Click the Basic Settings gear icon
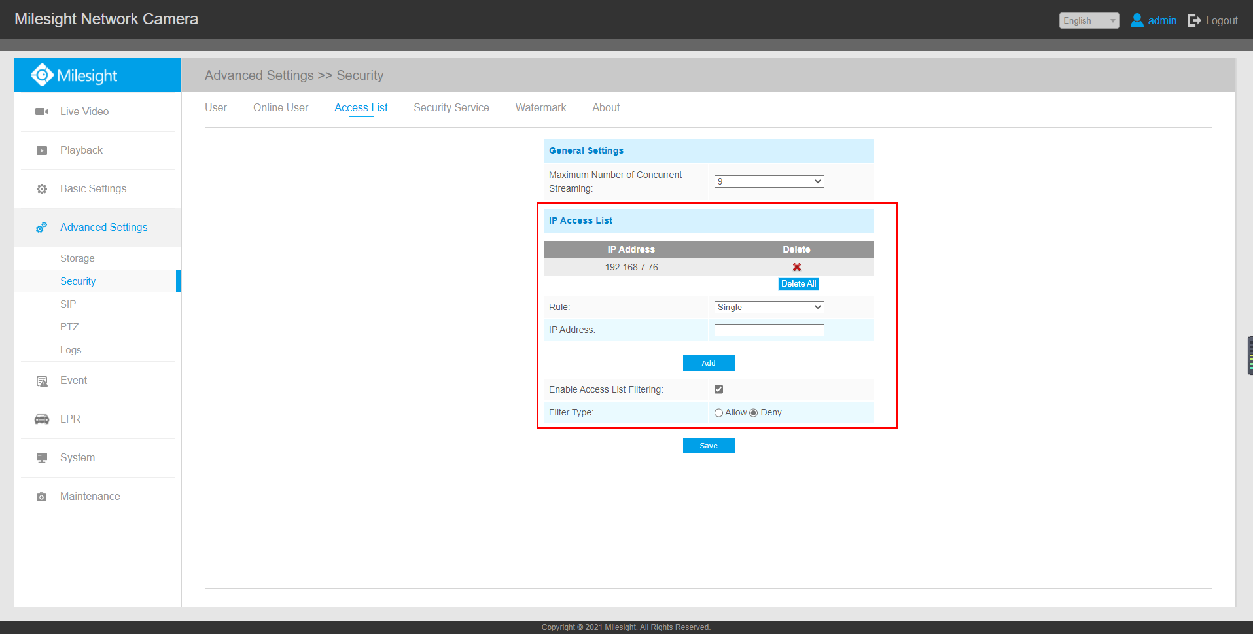The height and width of the screenshot is (634, 1253). (42, 189)
